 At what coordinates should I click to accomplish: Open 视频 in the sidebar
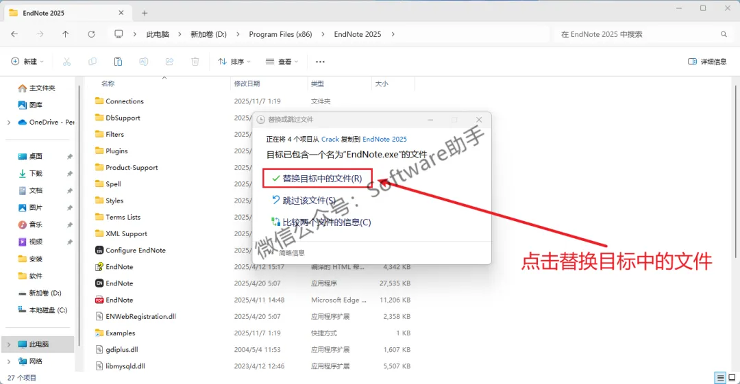click(30, 242)
